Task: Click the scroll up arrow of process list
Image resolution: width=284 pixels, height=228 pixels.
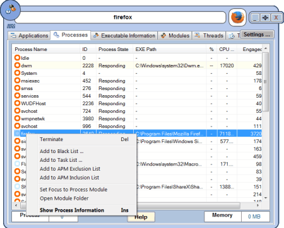Action: [266, 48]
